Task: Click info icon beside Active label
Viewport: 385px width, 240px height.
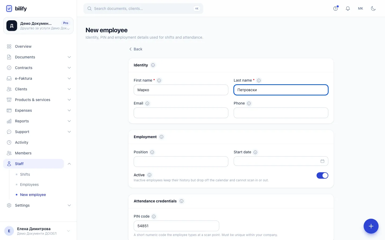Action: tap(149, 175)
